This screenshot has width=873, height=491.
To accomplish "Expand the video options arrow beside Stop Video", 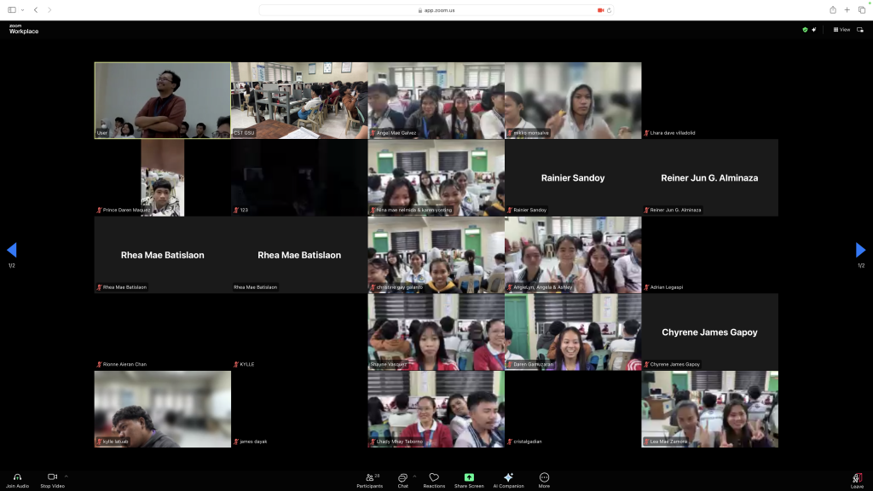I will pyautogui.click(x=66, y=476).
